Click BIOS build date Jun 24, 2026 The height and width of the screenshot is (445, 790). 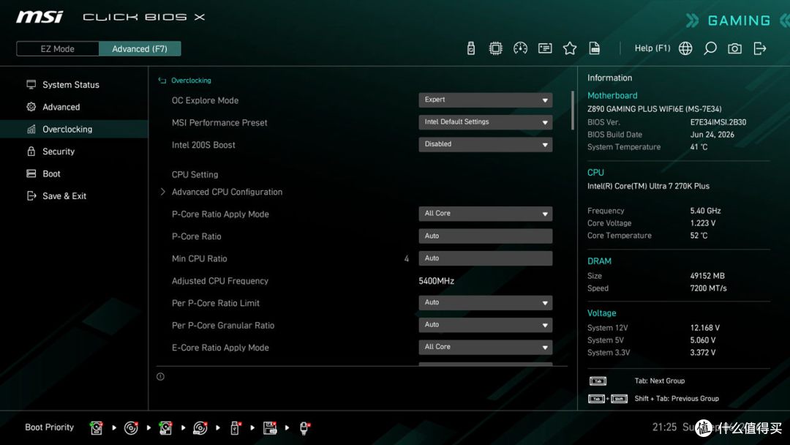[712, 135]
